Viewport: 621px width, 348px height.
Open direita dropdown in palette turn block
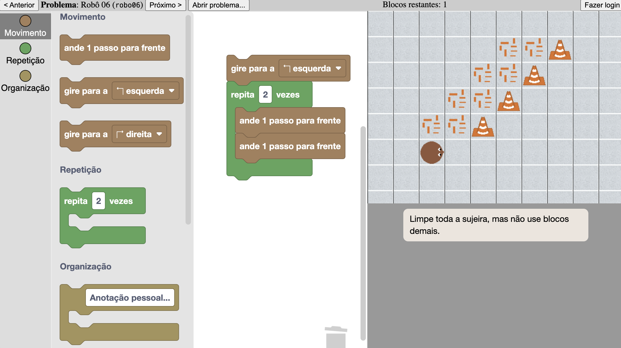pos(139,134)
